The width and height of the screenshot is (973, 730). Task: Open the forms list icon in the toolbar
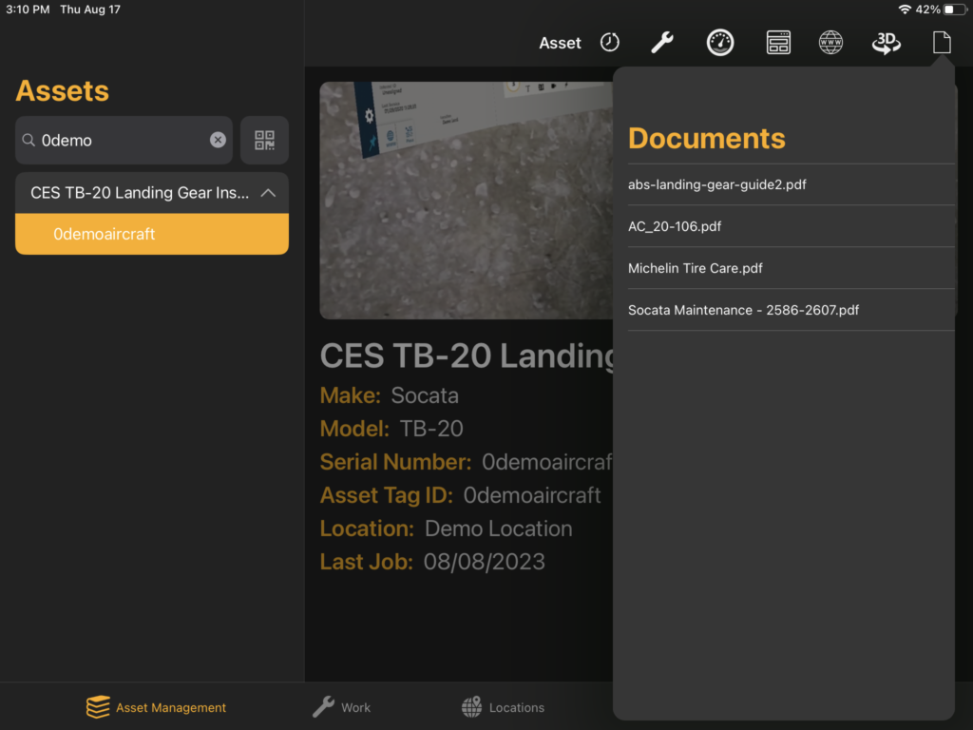coord(778,42)
